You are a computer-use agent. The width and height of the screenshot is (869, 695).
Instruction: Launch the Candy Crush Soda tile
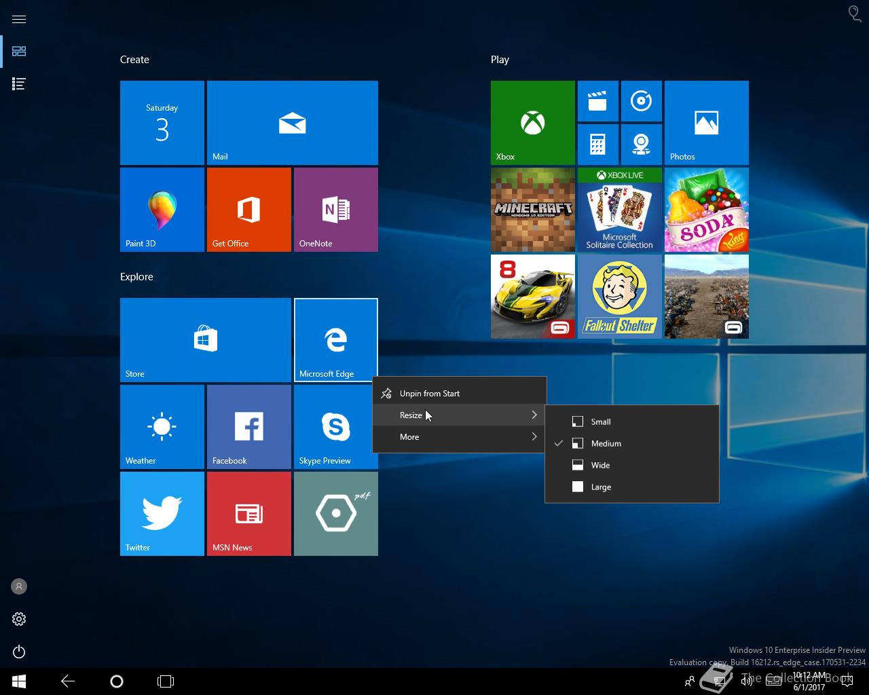point(707,210)
